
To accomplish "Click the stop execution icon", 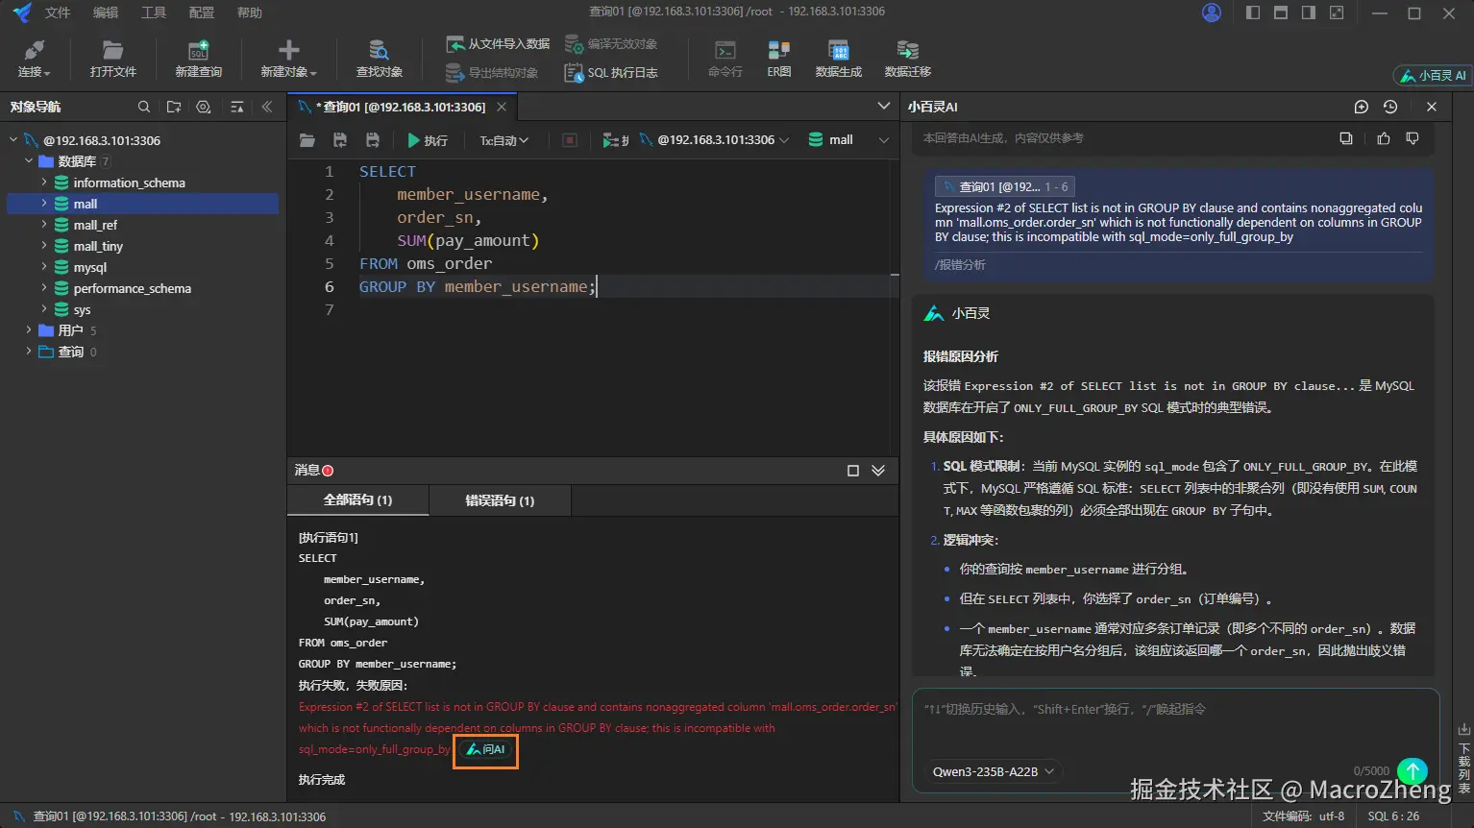I will coord(570,140).
